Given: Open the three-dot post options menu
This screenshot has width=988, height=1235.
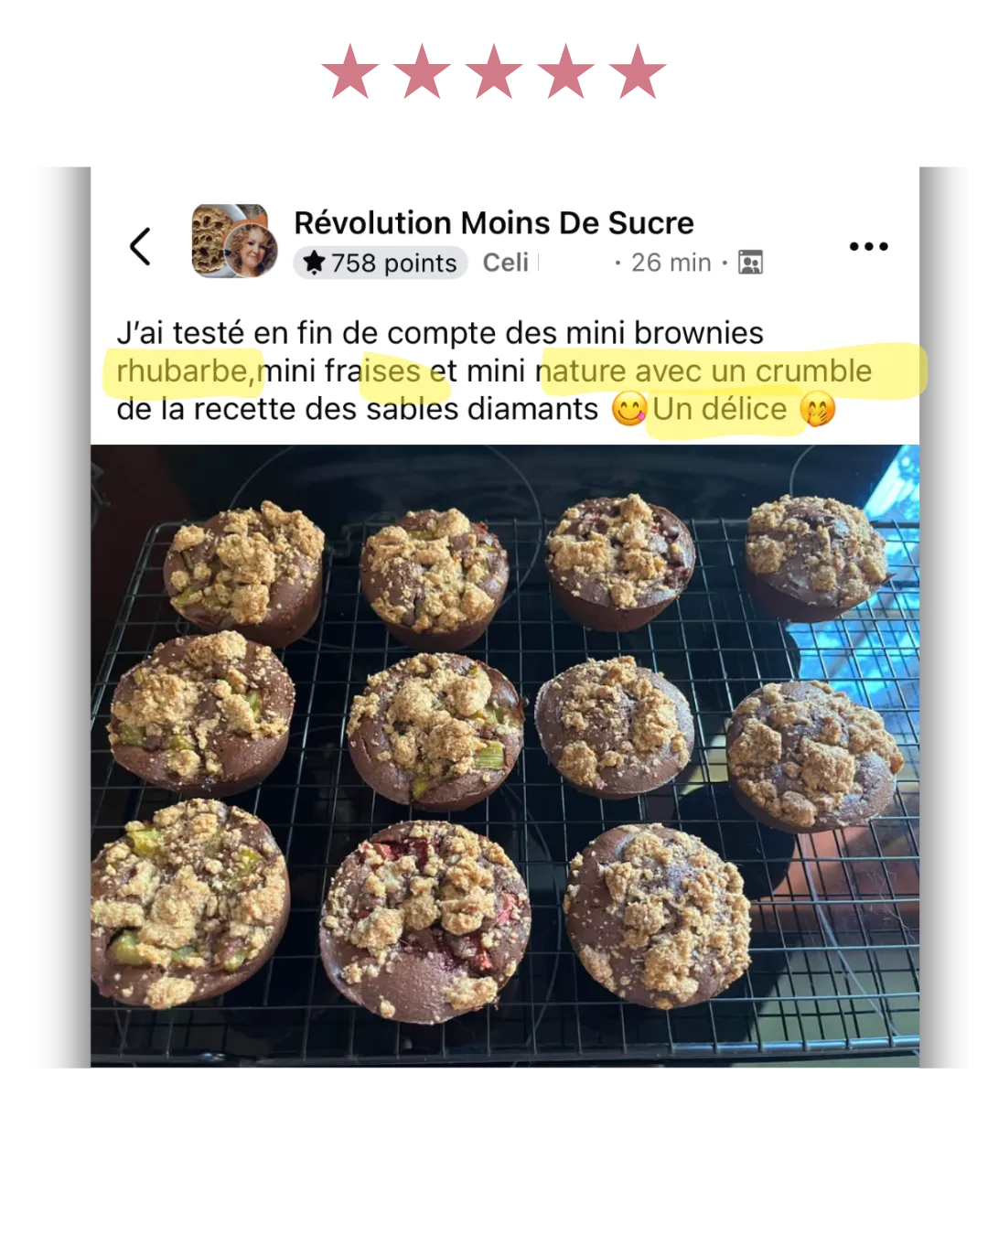Looking at the screenshot, I should coord(868,246).
